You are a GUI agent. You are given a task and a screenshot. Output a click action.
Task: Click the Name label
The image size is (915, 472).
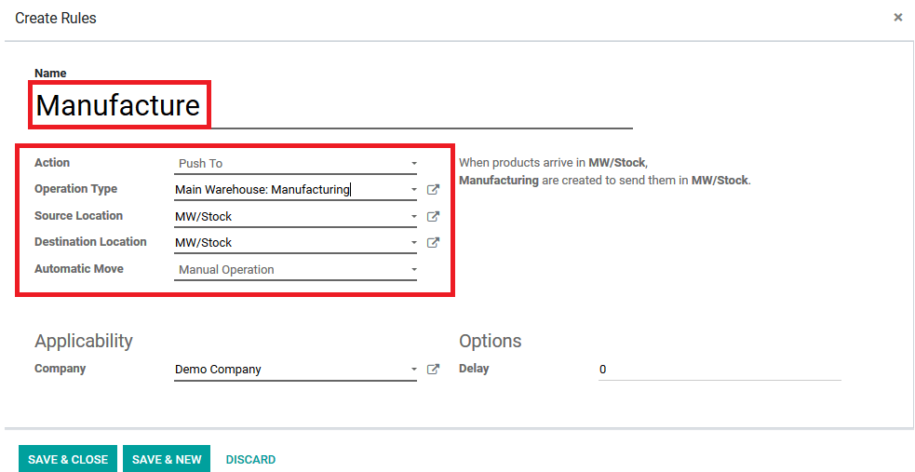(50, 74)
